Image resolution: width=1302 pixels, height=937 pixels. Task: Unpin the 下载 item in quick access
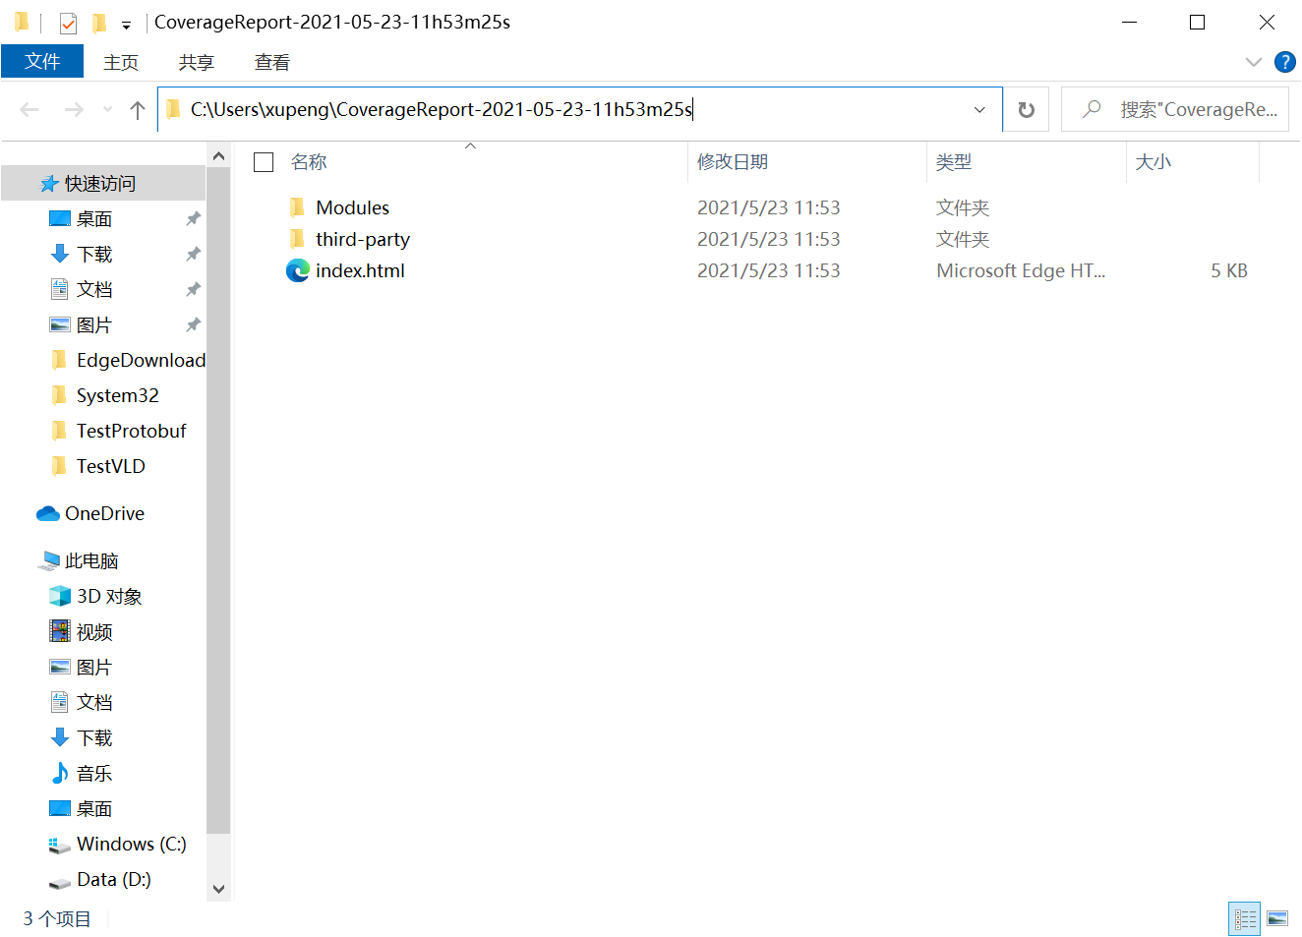[194, 254]
